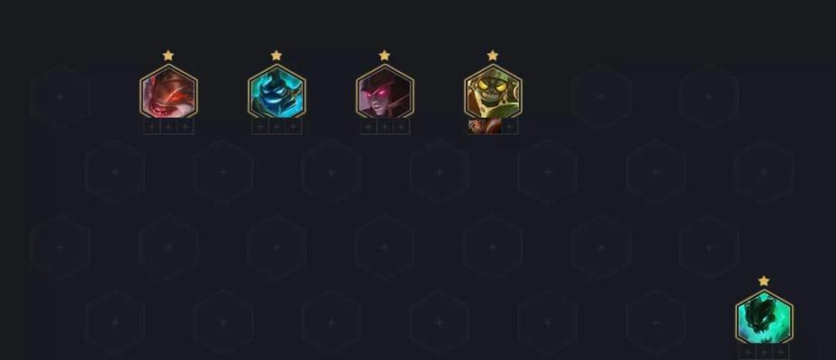Add item to goblin champion's empty slot
The width and height of the screenshot is (836, 360).
click(510, 127)
